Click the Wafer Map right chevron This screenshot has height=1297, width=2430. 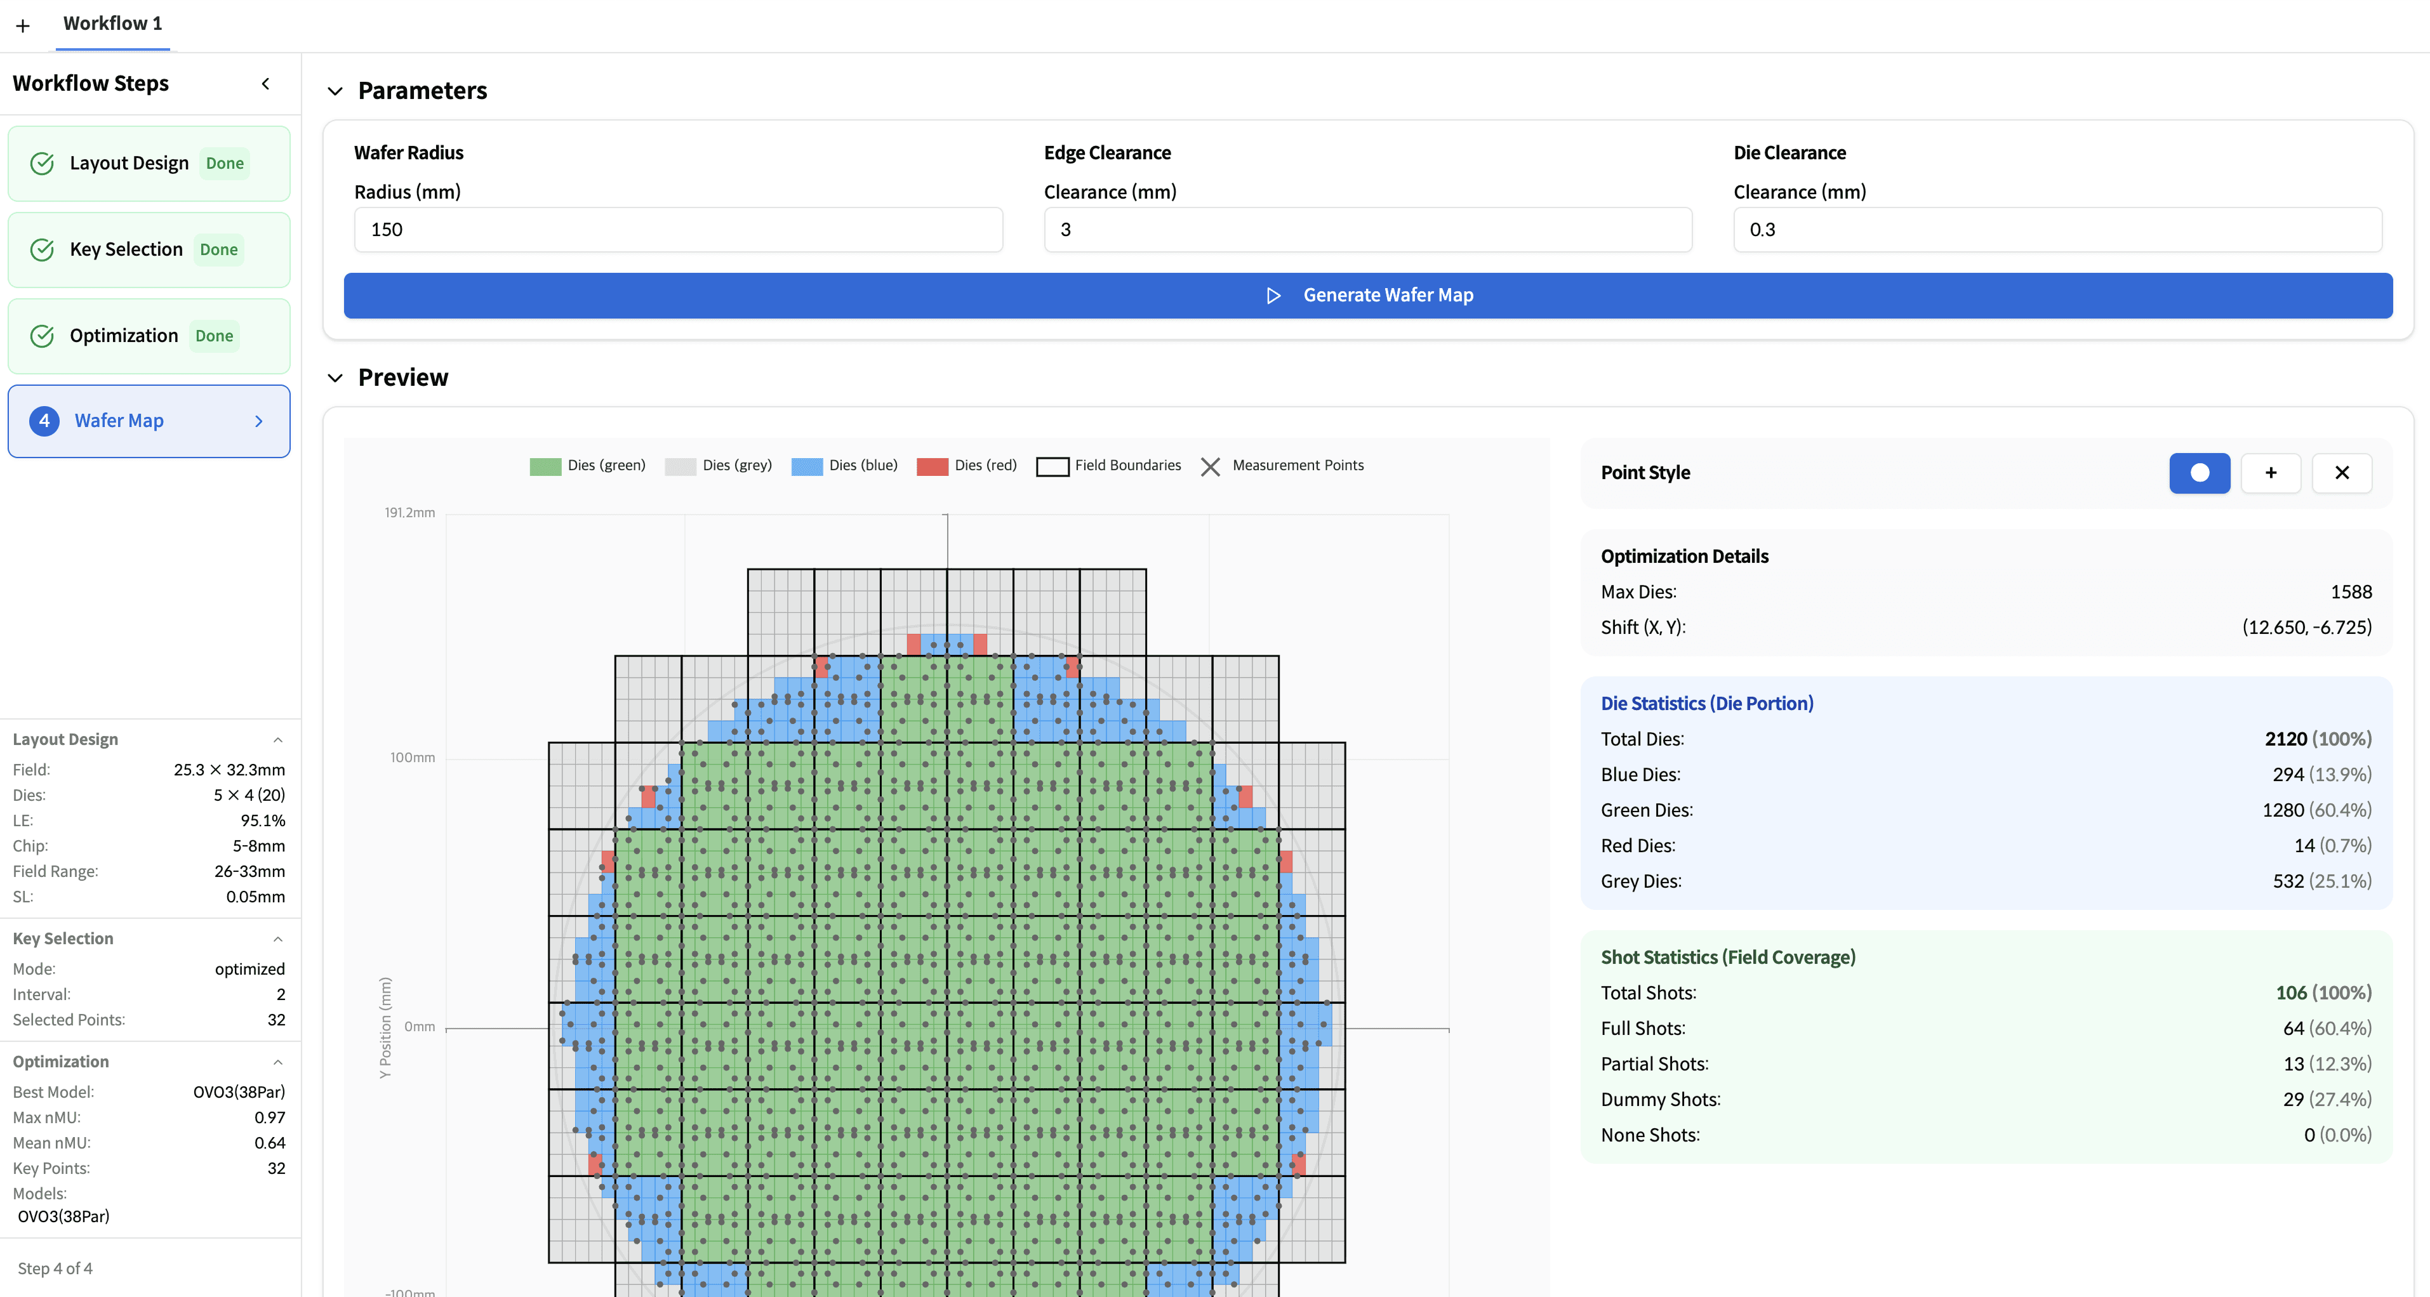[x=258, y=421]
